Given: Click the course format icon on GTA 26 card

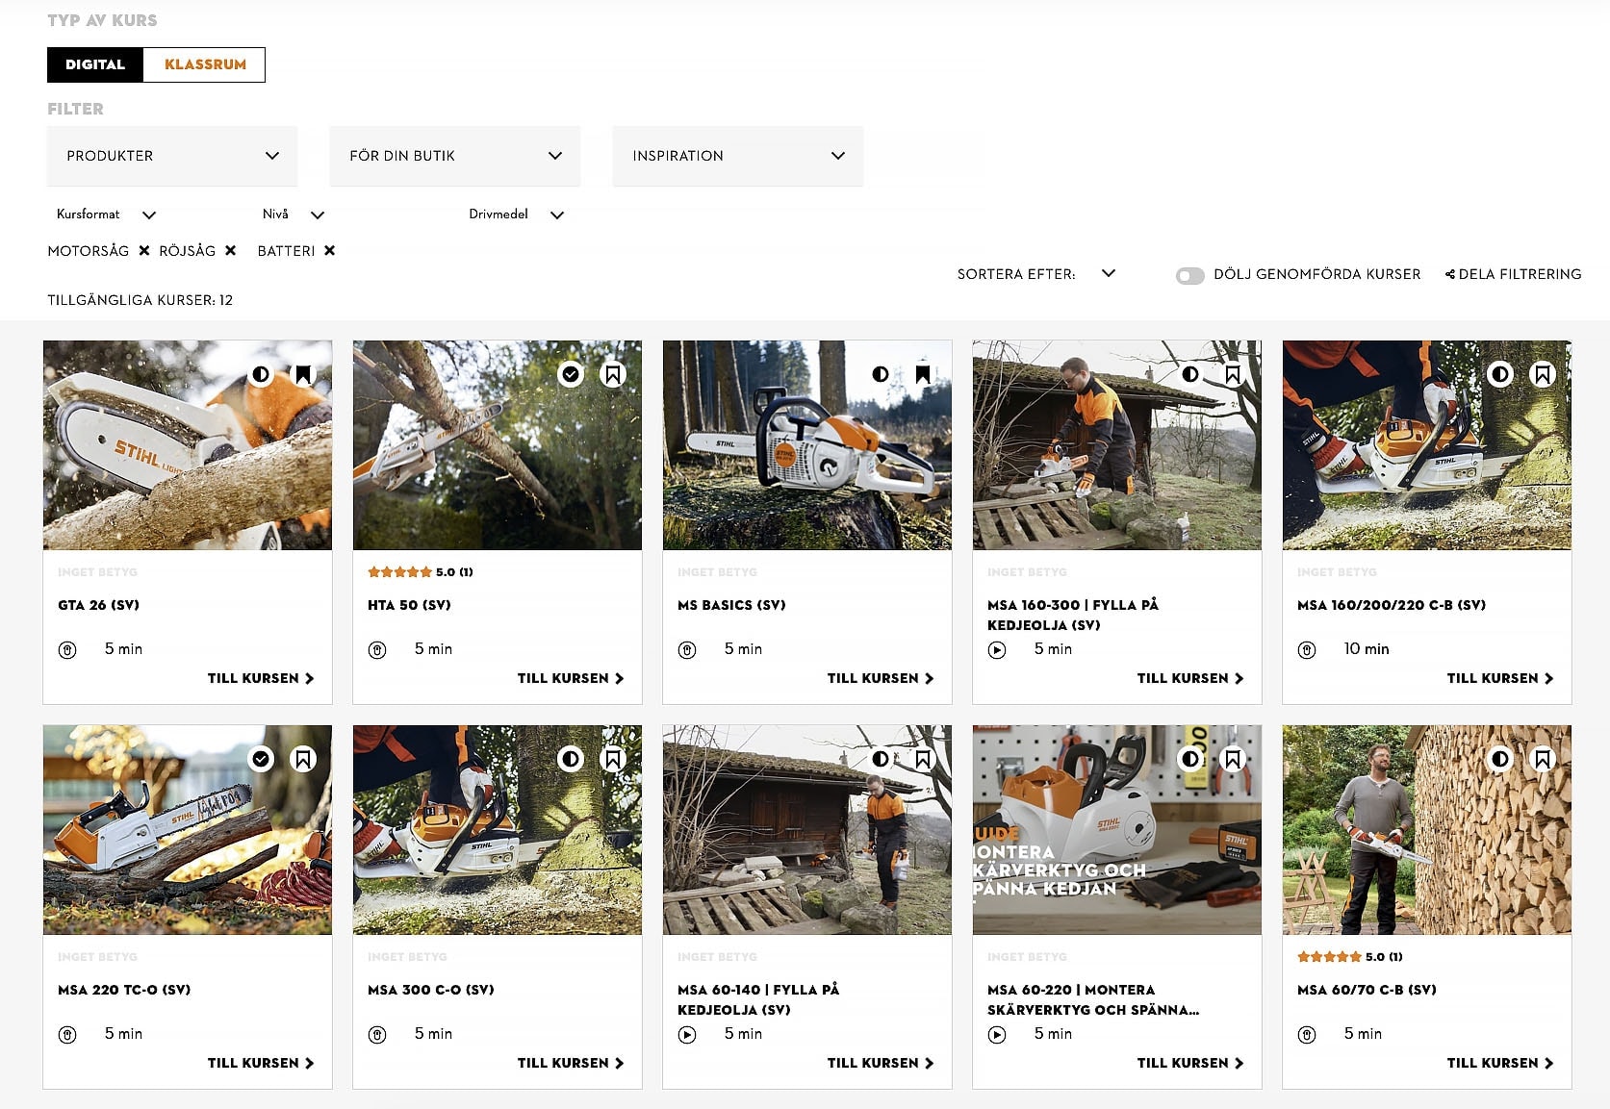Looking at the screenshot, I should pyautogui.click(x=67, y=650).
